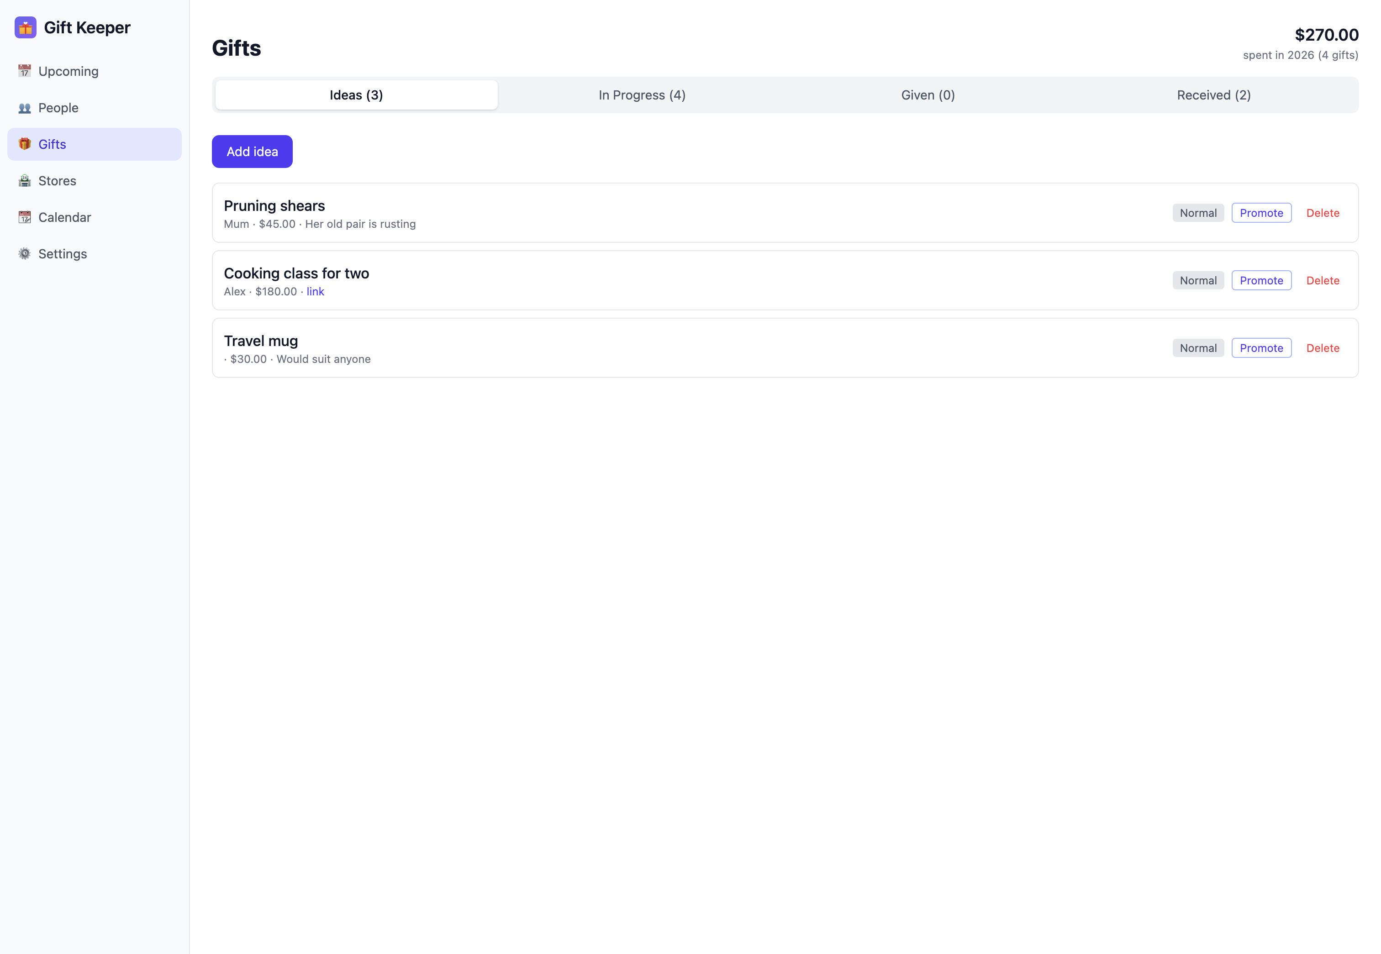Click the Gifts present icon in sidebar
The width and height of the screenshot is (1381, 954).
(x=25, y=144)
